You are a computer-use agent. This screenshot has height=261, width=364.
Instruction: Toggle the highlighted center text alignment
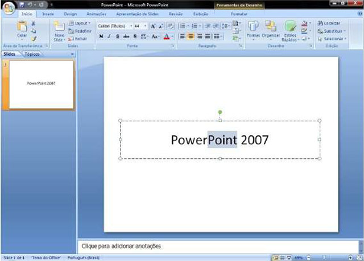191,36
